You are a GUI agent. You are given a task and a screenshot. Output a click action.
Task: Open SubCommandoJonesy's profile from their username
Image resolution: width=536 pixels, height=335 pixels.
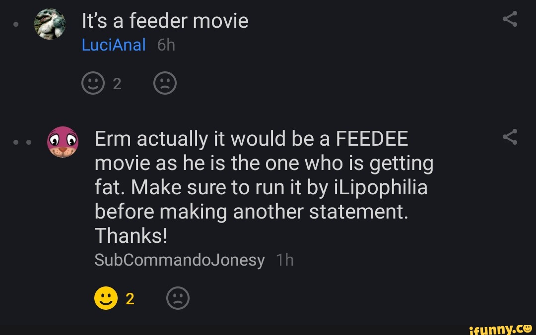[180, 259]
